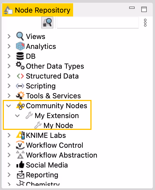Image resolution: width=155 pixels, height=190 pixels.
Task: Expand the Scripting category
Action: 9,86
